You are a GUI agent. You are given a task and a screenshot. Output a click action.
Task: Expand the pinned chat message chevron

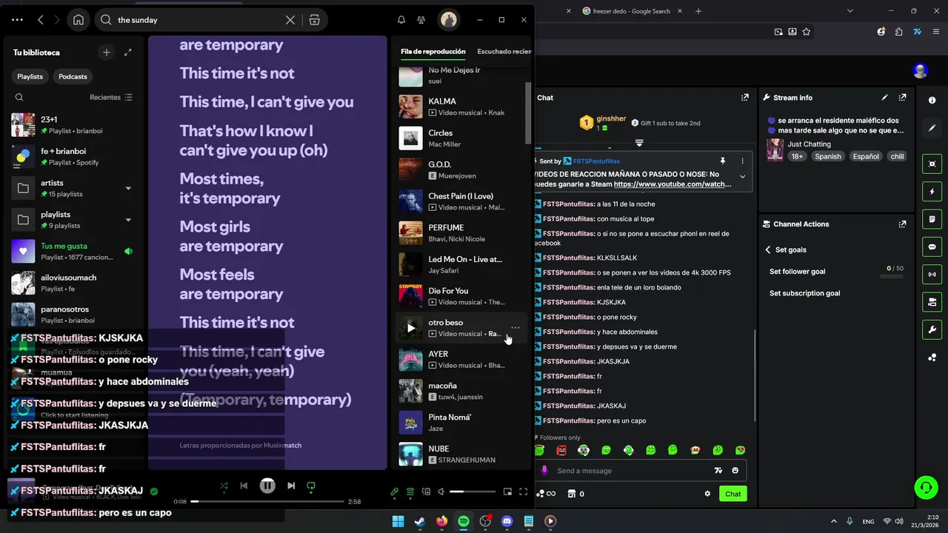[743, 176]
